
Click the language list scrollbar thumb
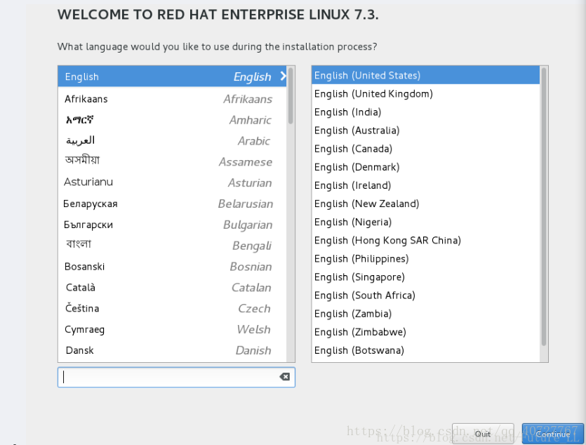[291, 96]
